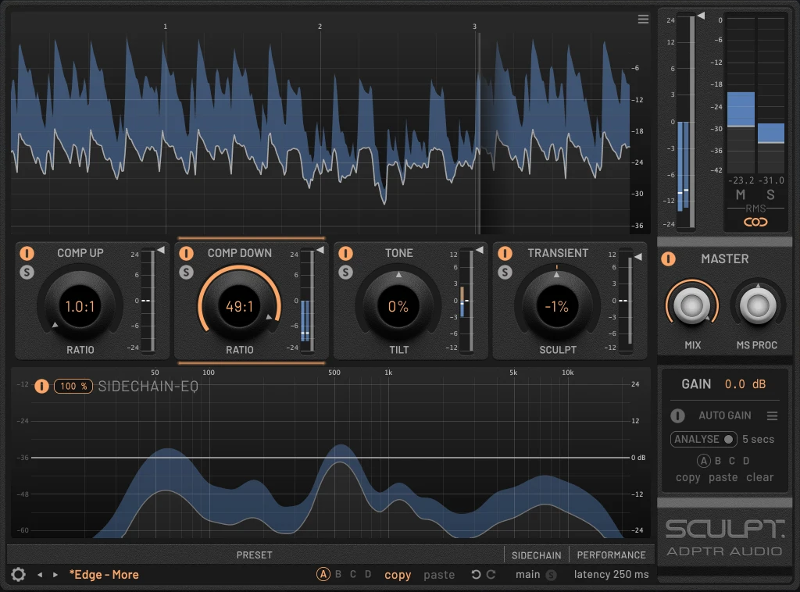This screenshot has width=800, height=592.
Task: Toggle the SIDECHAIN-EQ power button
Action: pos(42,386)
